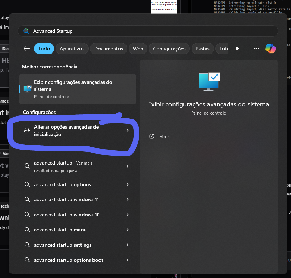Open the three-dots options menu
This screenshot has width=291, height=278.
pyautogui.click(x=257, y=49)
